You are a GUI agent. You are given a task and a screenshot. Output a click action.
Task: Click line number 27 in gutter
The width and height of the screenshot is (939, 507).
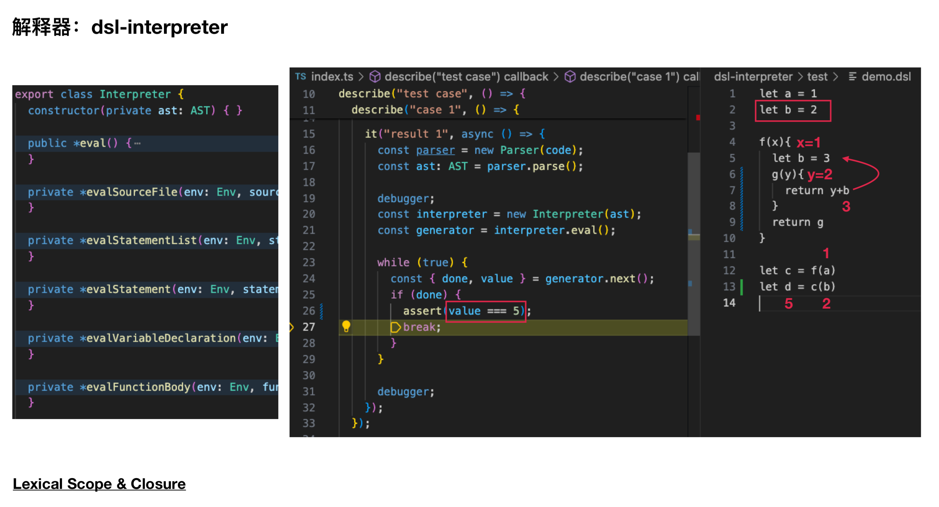(308, 327)
